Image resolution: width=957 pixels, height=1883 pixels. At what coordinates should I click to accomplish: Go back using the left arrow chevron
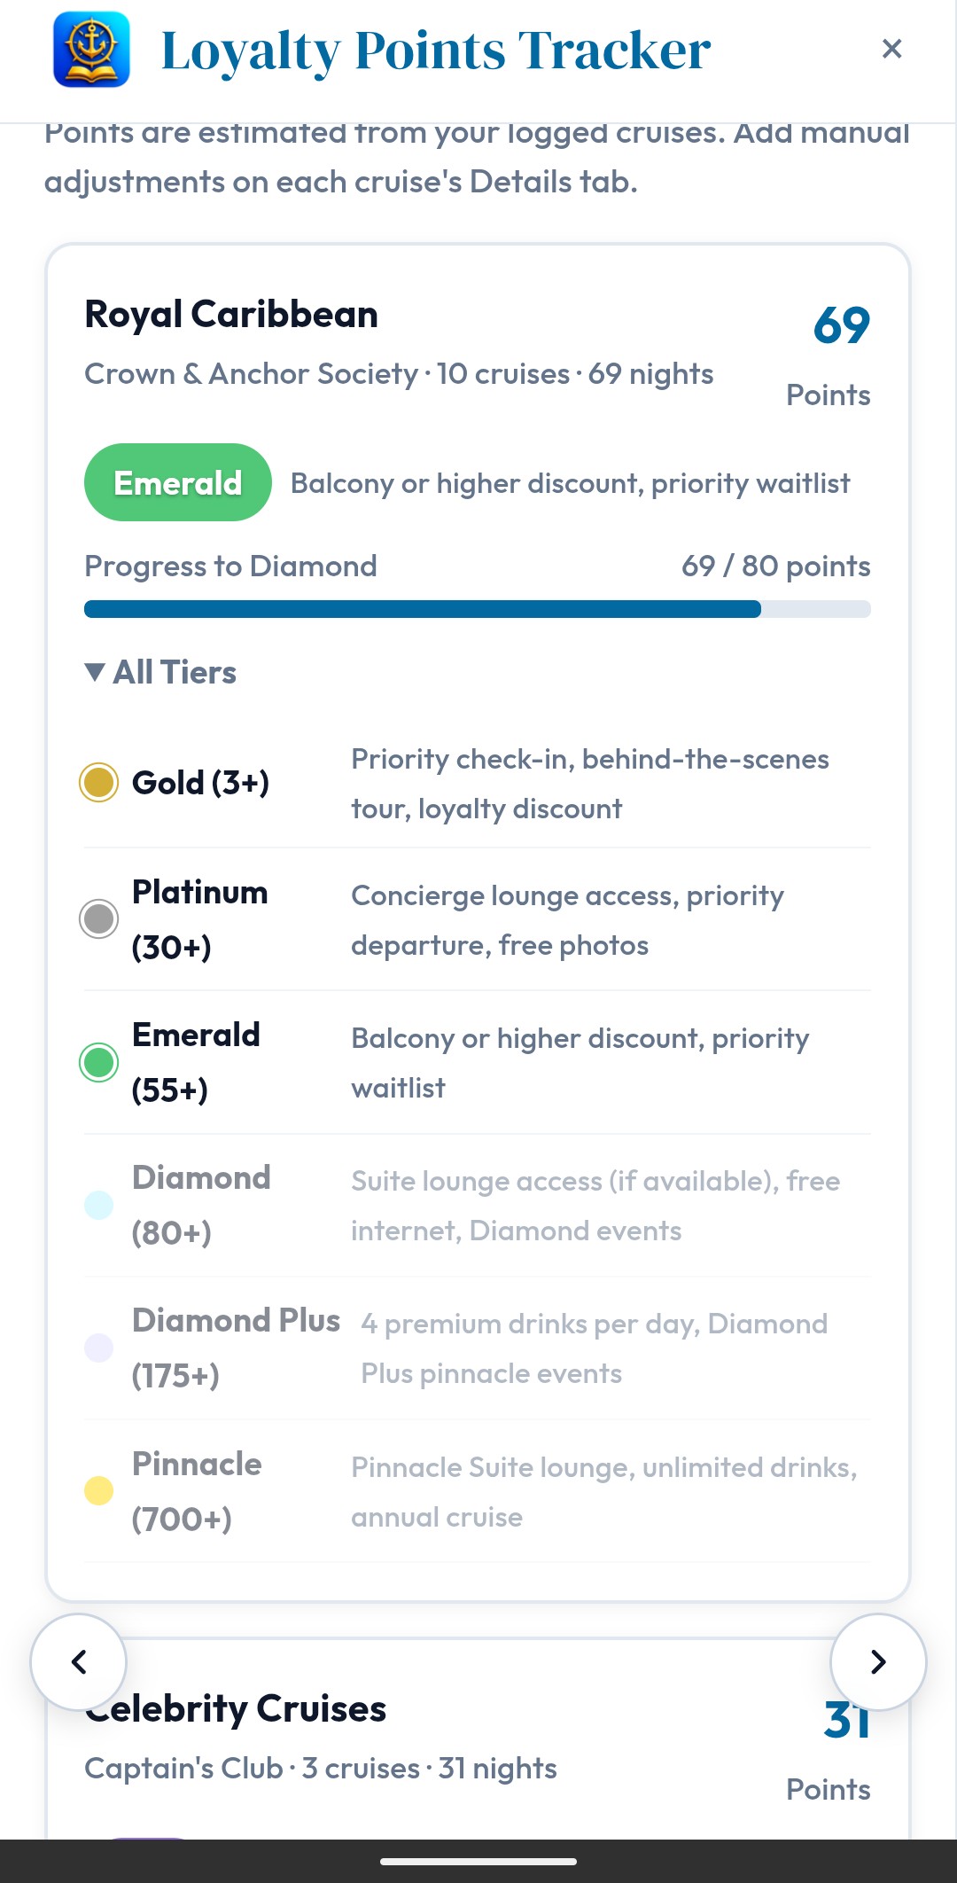[x=81, y=1662]
